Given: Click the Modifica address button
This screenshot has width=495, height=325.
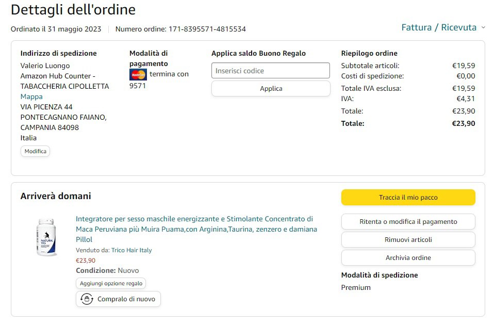Looking at the screenshot, I should (36, 151).
